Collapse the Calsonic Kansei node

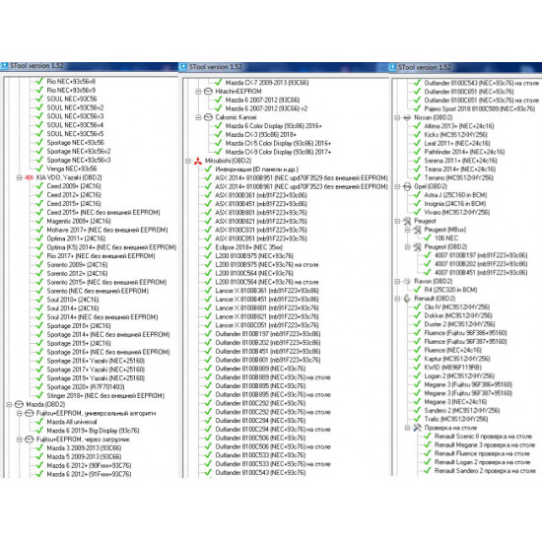(x=198, y=117)
